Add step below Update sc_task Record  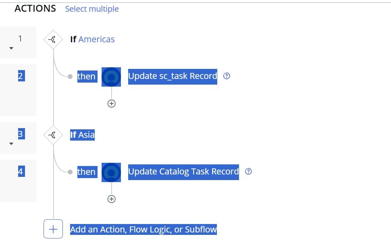(x=112, y=104)
